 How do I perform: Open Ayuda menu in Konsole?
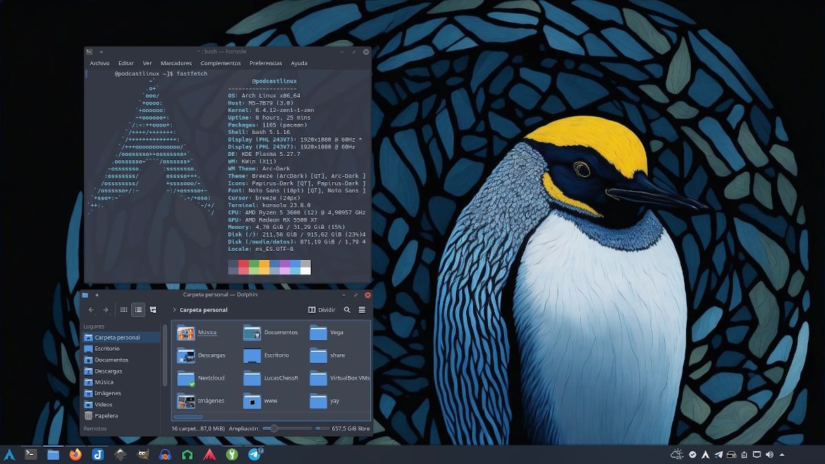tap(299, 63)
